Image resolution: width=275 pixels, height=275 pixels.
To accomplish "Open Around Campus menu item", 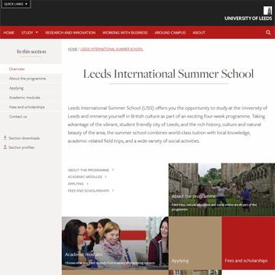I will [x=170, y=33].
